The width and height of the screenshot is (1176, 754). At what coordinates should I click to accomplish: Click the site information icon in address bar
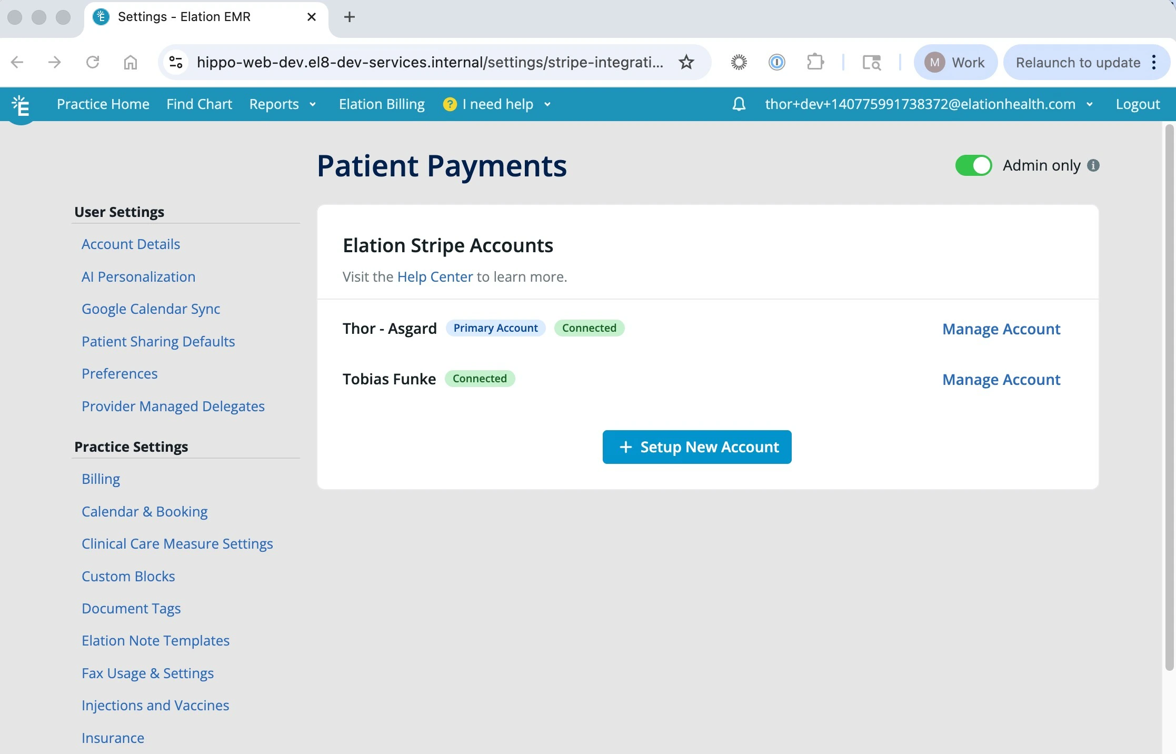(x=175, y=62)
